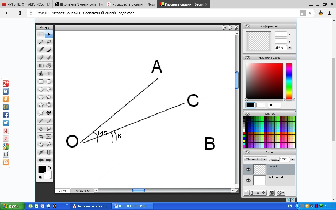
Task: Click the Windows пуск start button
Action: (12, 206)
